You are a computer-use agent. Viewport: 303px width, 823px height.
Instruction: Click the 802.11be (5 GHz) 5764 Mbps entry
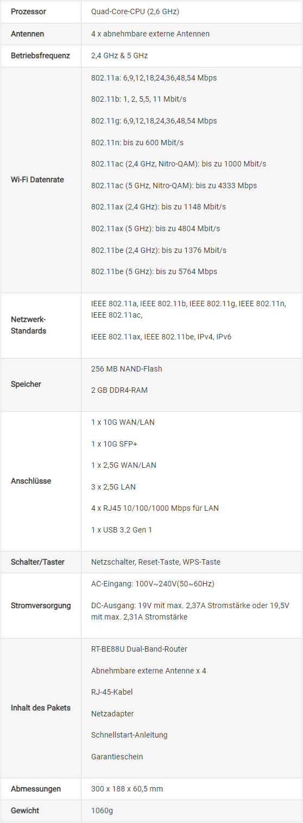(x=154, y=271)
